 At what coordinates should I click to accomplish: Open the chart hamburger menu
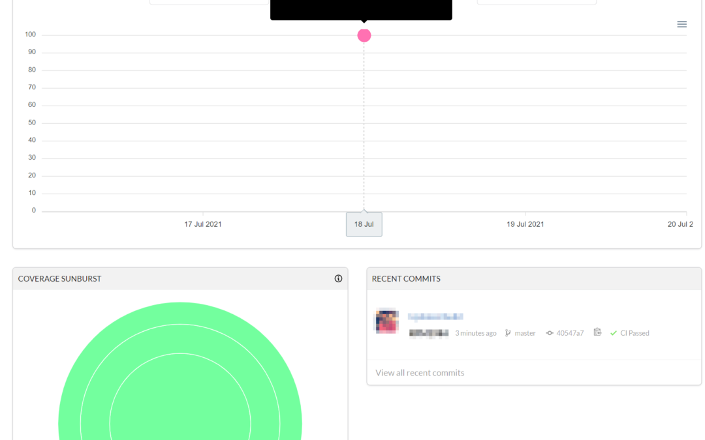[681, 24]
